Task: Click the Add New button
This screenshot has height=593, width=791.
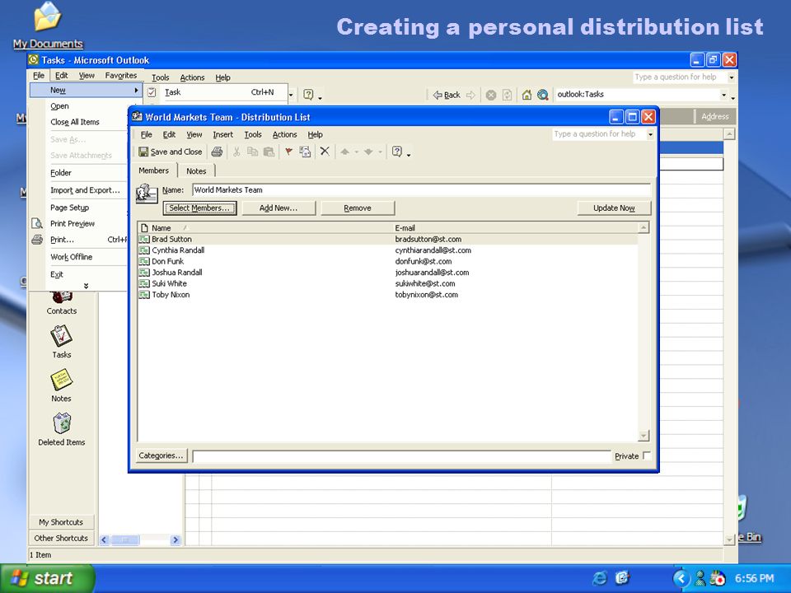Action: (x=278, y=208)
